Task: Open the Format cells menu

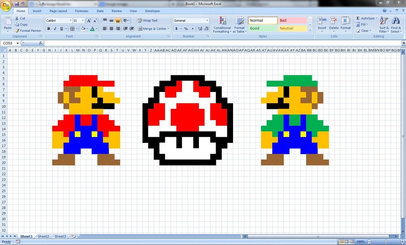Action: 346,24
